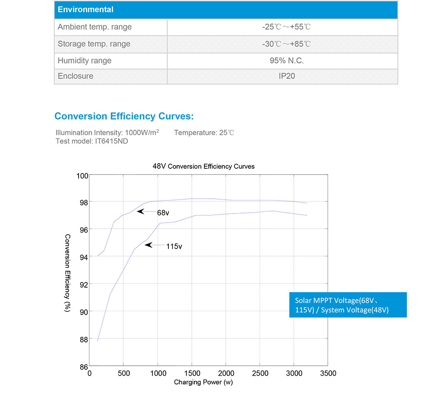The width and height of the screenshot is (434, 394).
Task: Click the arrow pointing to the 115v curve
Action: coord(155,245)
